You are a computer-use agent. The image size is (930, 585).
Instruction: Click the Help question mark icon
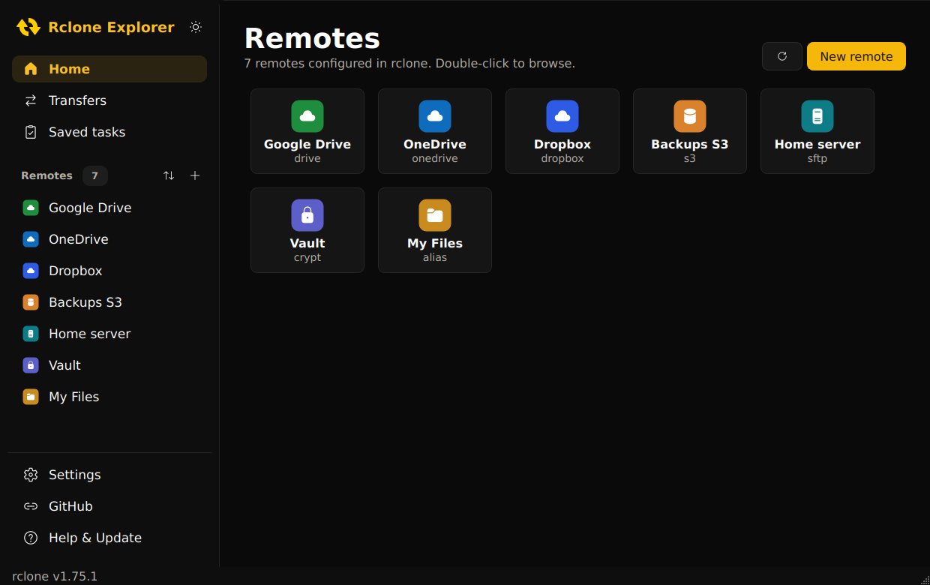pos(31,538)
